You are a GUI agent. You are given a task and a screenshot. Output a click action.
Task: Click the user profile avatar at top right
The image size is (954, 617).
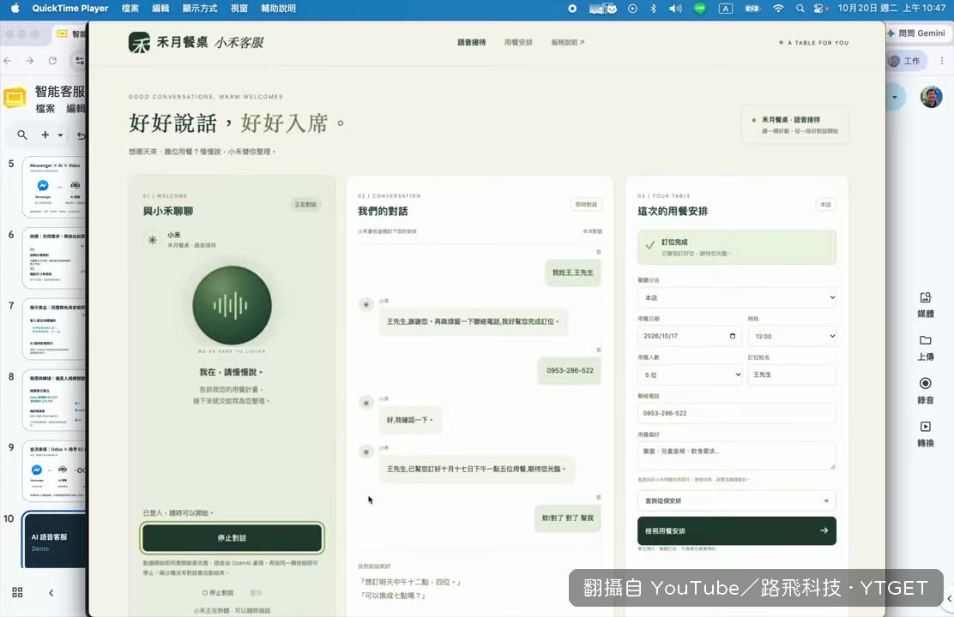tap(931, 97)
